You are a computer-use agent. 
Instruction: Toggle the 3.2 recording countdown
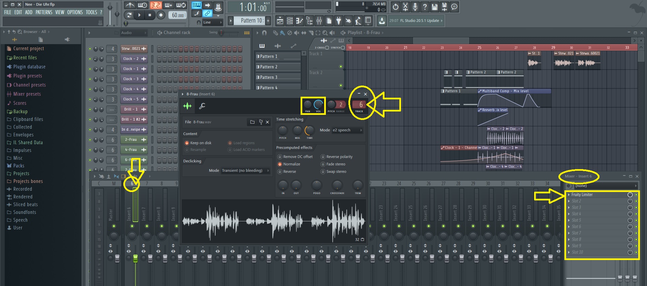coord(155,5)
